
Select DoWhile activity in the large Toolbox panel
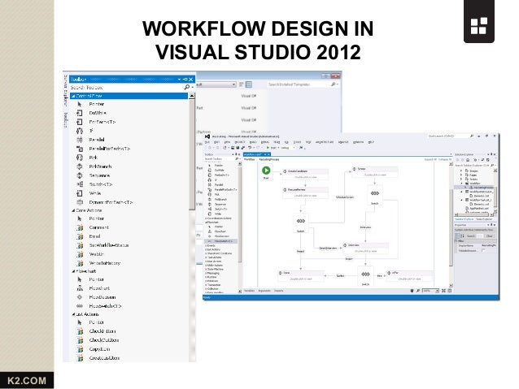(x=98, y=113)
